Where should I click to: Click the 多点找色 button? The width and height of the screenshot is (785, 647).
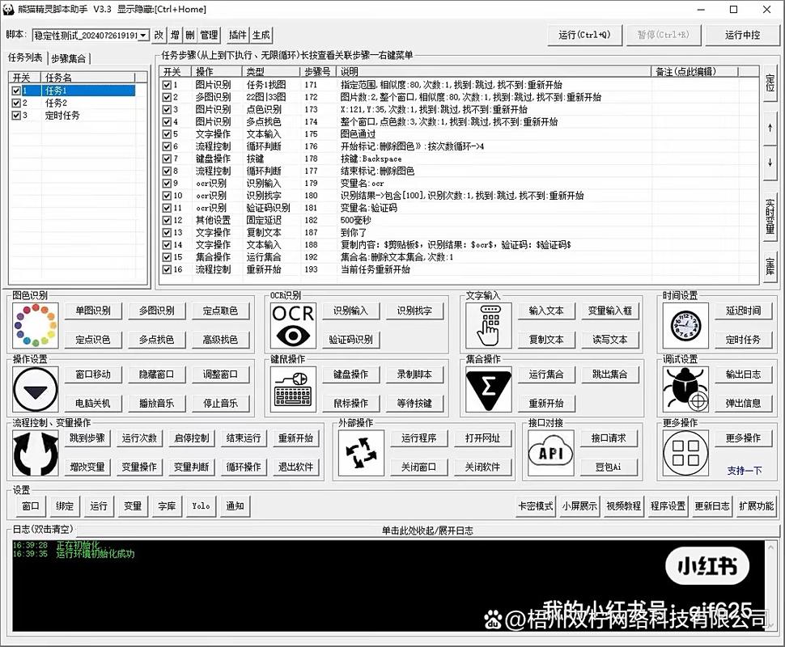[157, 340]
